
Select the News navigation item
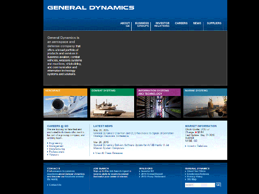(197, 23)
